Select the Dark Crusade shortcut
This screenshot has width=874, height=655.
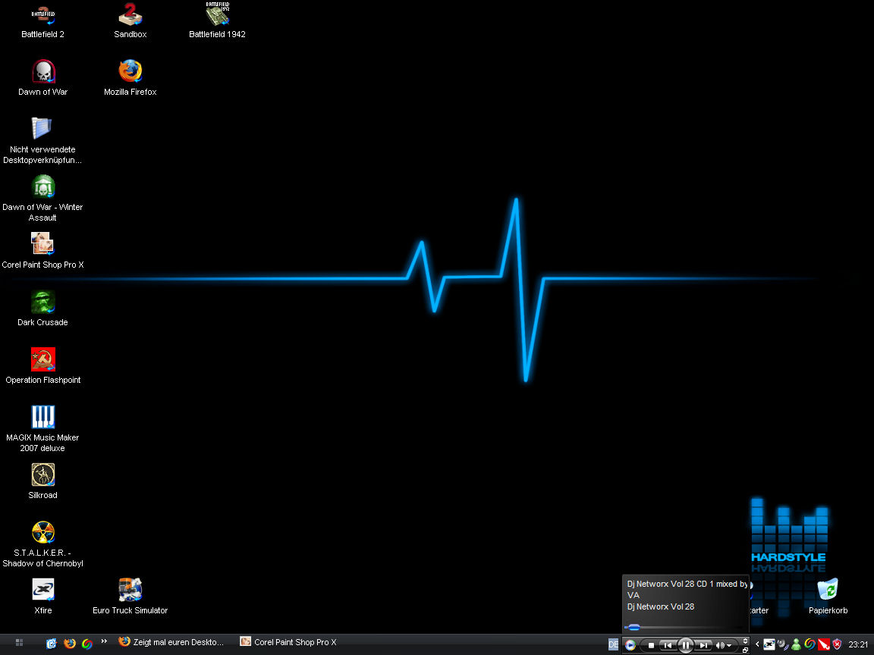(x=43, y=308)
